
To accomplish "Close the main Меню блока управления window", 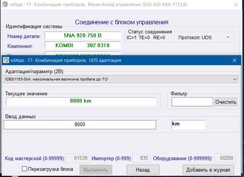I will 236,5.
